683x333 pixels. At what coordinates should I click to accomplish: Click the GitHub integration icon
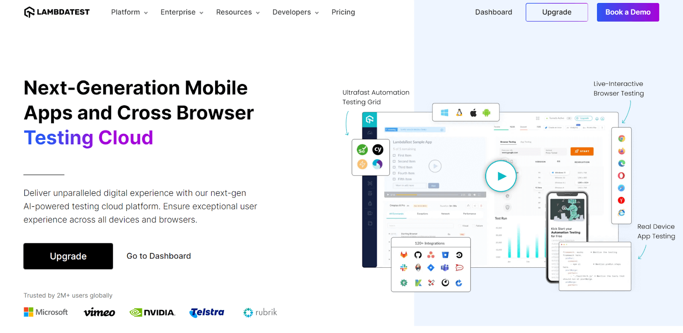tap(418, 255)
